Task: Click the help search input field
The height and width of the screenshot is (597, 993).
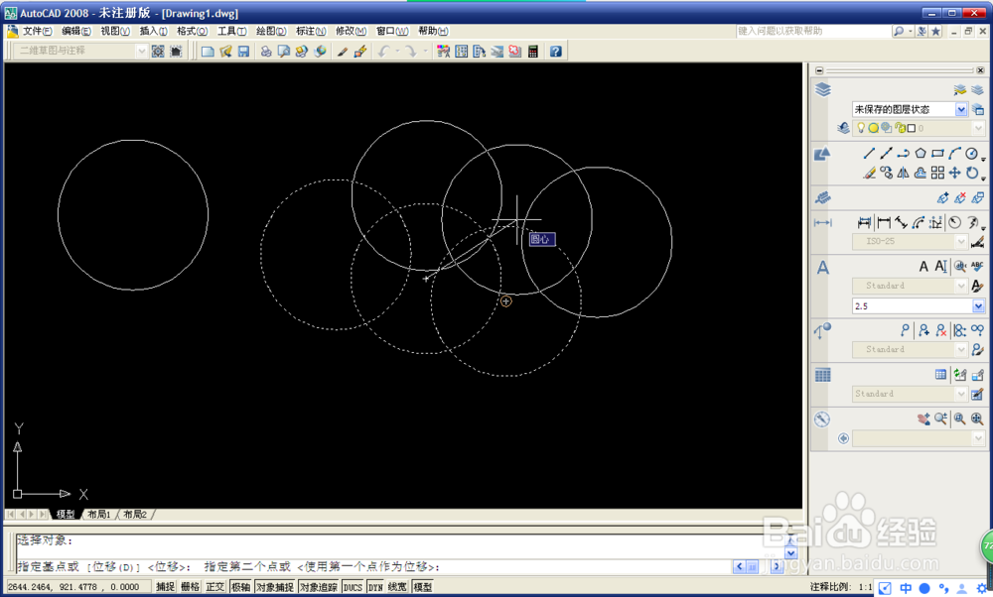Action: point(813,31)
